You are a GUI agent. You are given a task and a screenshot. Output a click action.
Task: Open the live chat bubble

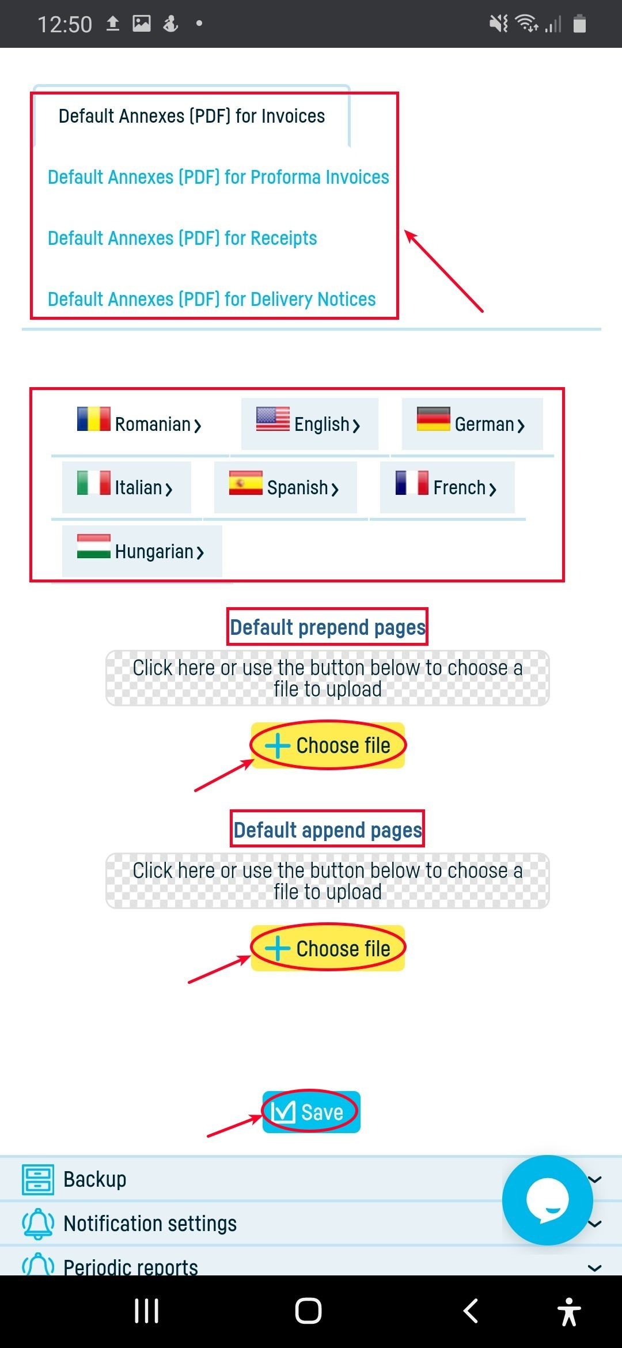pyautogui.click(x=547, y=1199)
